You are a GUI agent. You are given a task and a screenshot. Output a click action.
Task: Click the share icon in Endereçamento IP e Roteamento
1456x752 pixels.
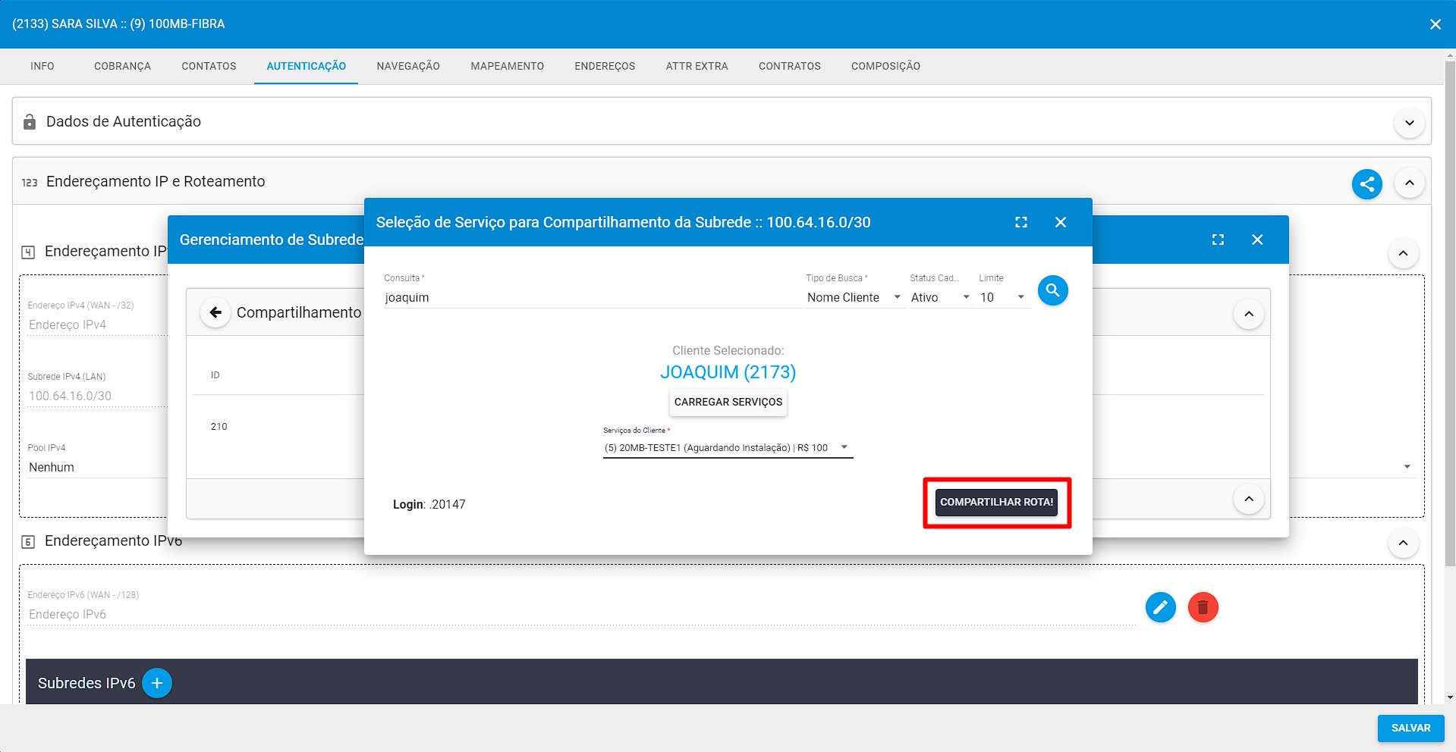[1366, 183]
